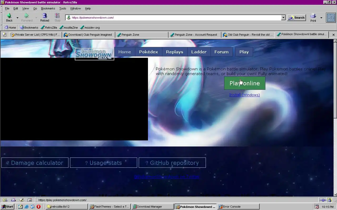Viewport: 337px width, 210px height.
Task: Open the Edit menu
Action: click(16, 8)
